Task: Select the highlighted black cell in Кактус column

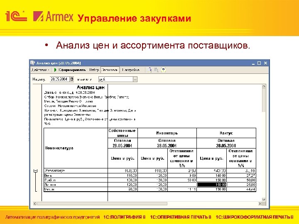Action: pyautogui.click(x=212, y=185)
